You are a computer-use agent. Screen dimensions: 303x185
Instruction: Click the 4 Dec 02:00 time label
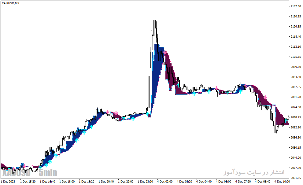click(165, 182)
